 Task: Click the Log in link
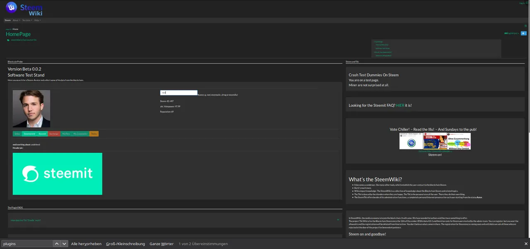[522, 3]
